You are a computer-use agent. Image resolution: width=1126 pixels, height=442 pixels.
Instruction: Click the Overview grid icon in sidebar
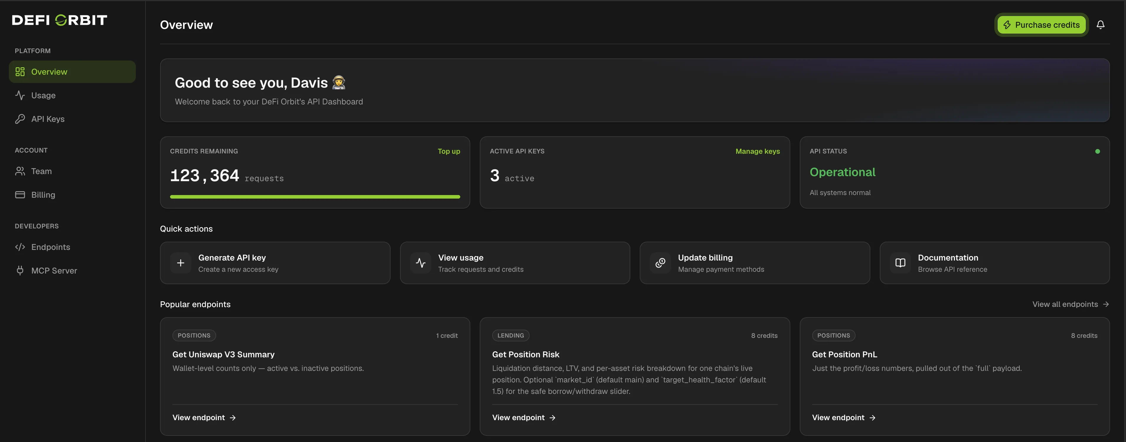(x=20, y=72)
